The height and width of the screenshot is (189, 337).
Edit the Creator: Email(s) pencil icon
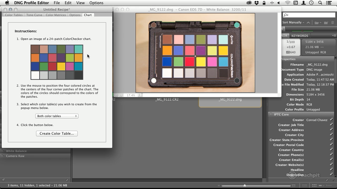[x=331, y=160]
